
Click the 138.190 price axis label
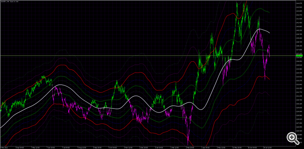click(x=299, y=46)
